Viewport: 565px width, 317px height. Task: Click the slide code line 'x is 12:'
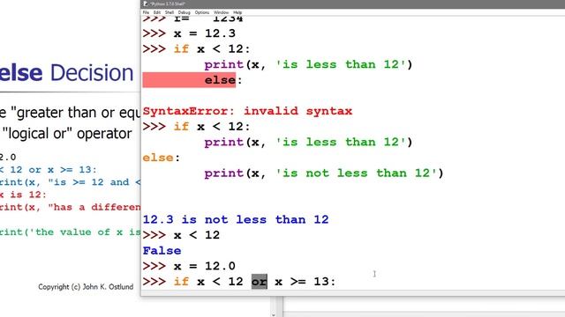24,195
